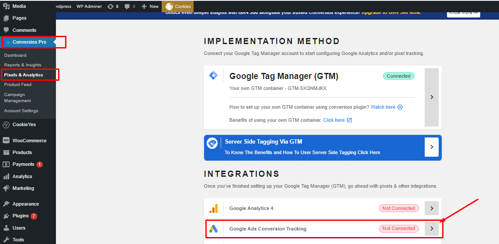Open Campaign Management submenu
Screen dimensions: 499x244
coord(17,97)
